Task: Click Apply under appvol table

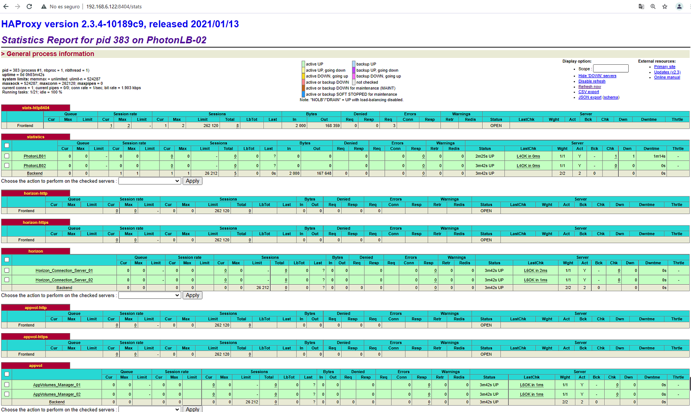Action: coord(193,409)
